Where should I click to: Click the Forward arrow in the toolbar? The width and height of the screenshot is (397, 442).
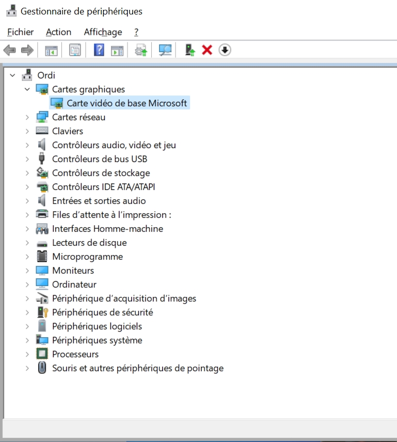[27, 50]
